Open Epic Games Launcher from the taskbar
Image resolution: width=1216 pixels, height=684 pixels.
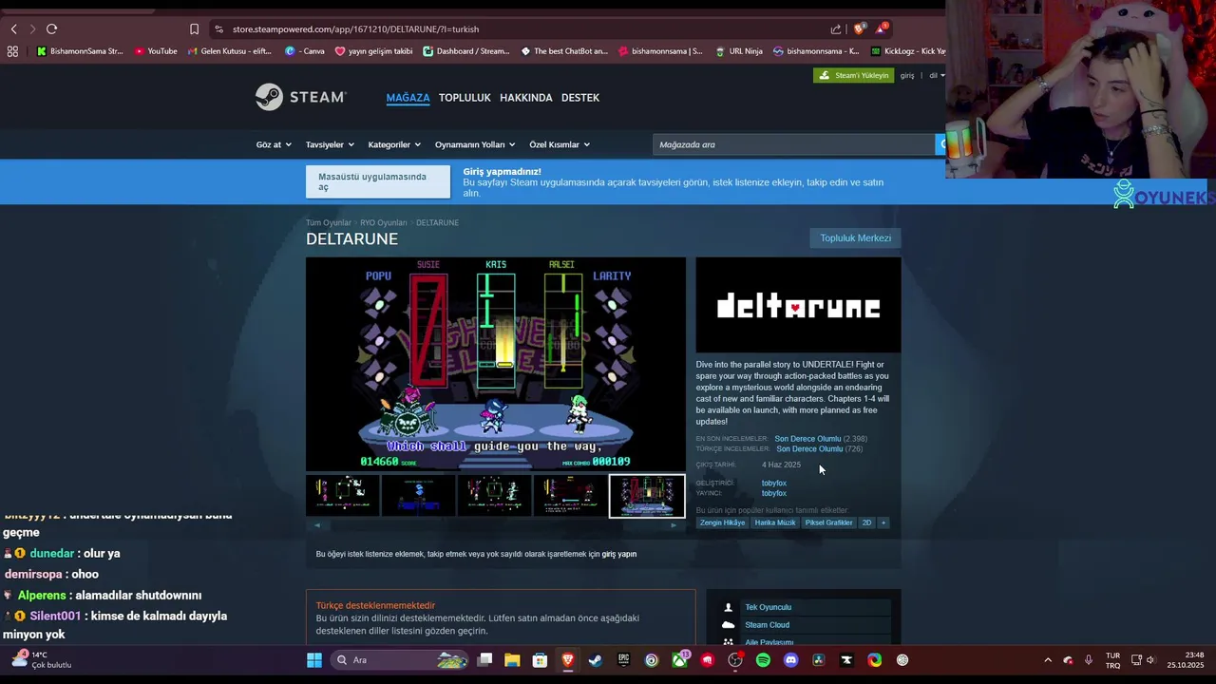[x=623, y=660]
